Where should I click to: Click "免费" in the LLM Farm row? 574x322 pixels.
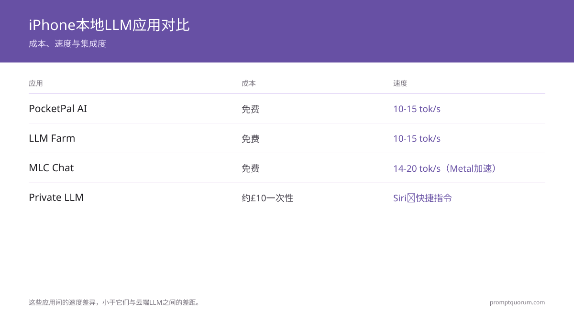(251, 139)
